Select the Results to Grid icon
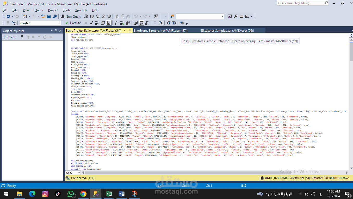 tap(141, 23)
